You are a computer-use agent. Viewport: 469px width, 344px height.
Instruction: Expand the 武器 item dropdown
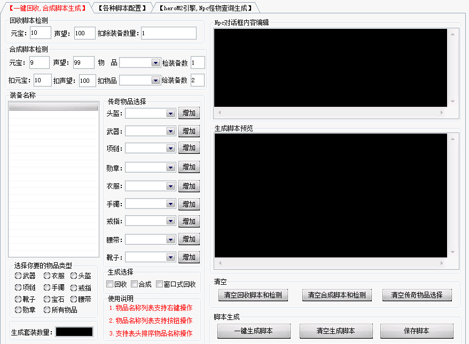(170, 131)
